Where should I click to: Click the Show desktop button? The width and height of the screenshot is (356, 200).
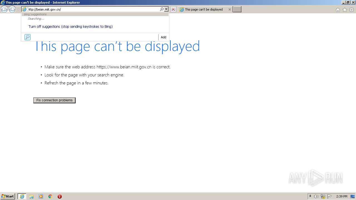pos(353,196)
